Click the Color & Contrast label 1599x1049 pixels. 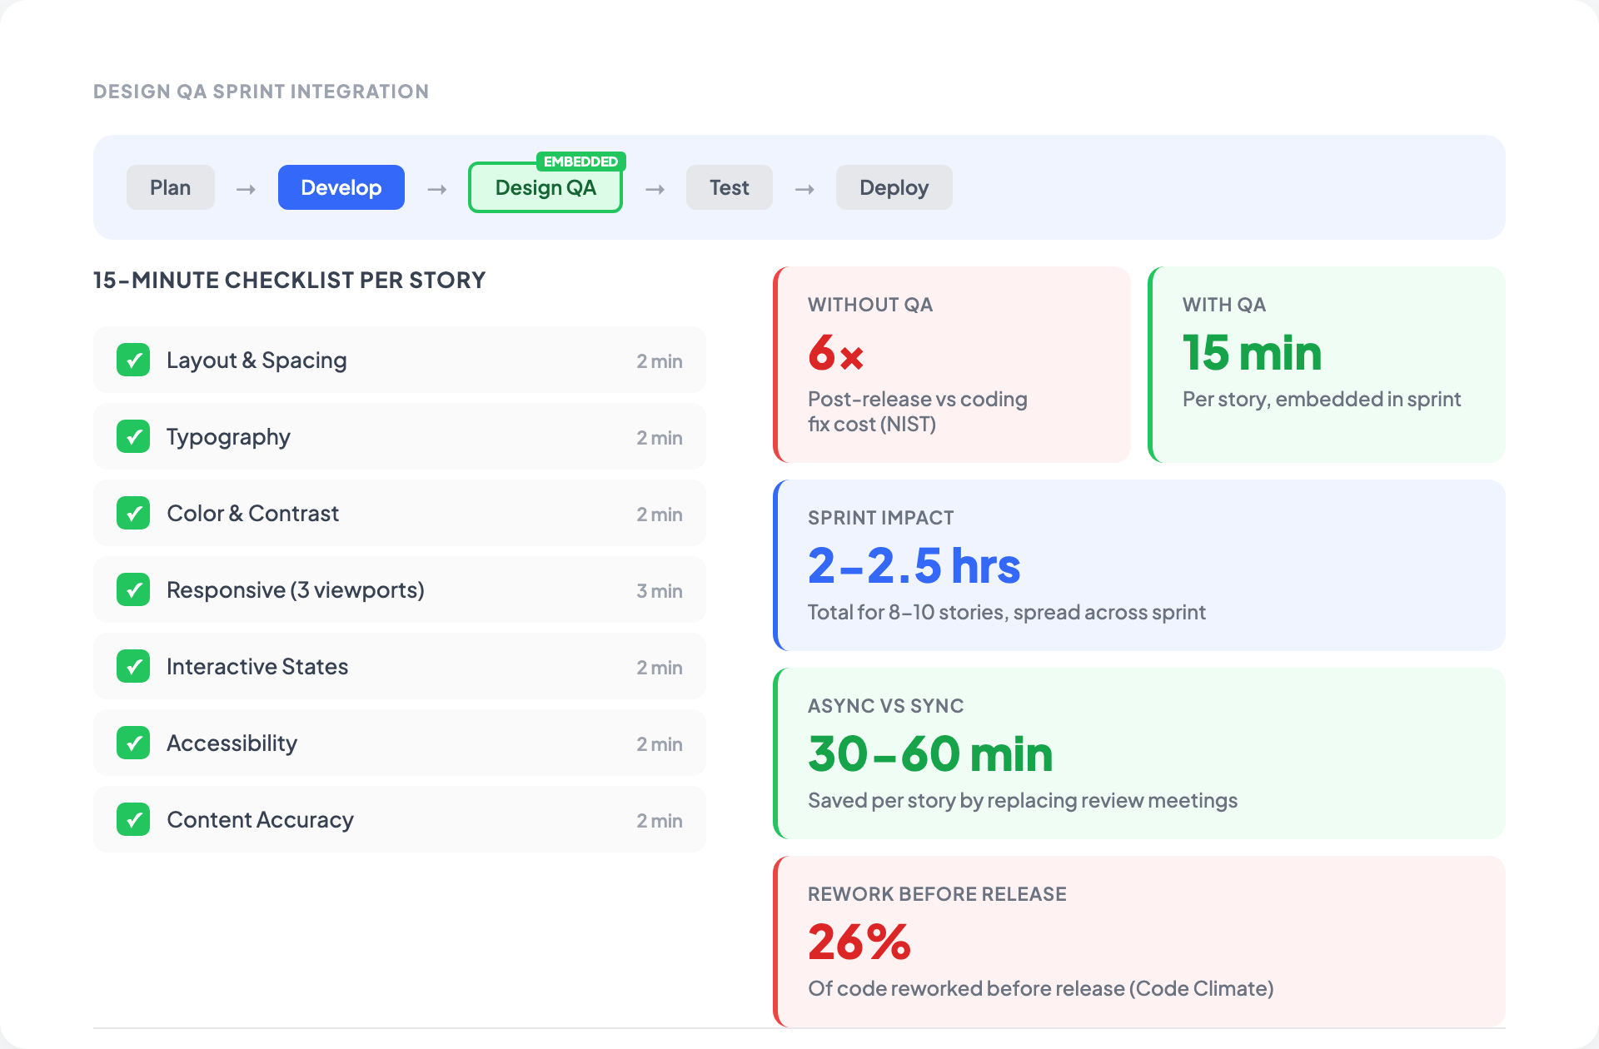[x=253, y=514]
